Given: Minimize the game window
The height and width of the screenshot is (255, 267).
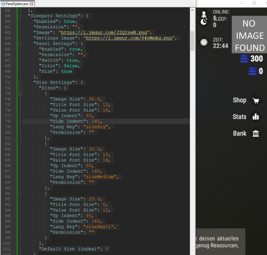Looking at the screenshot, I should coord(242,3).
